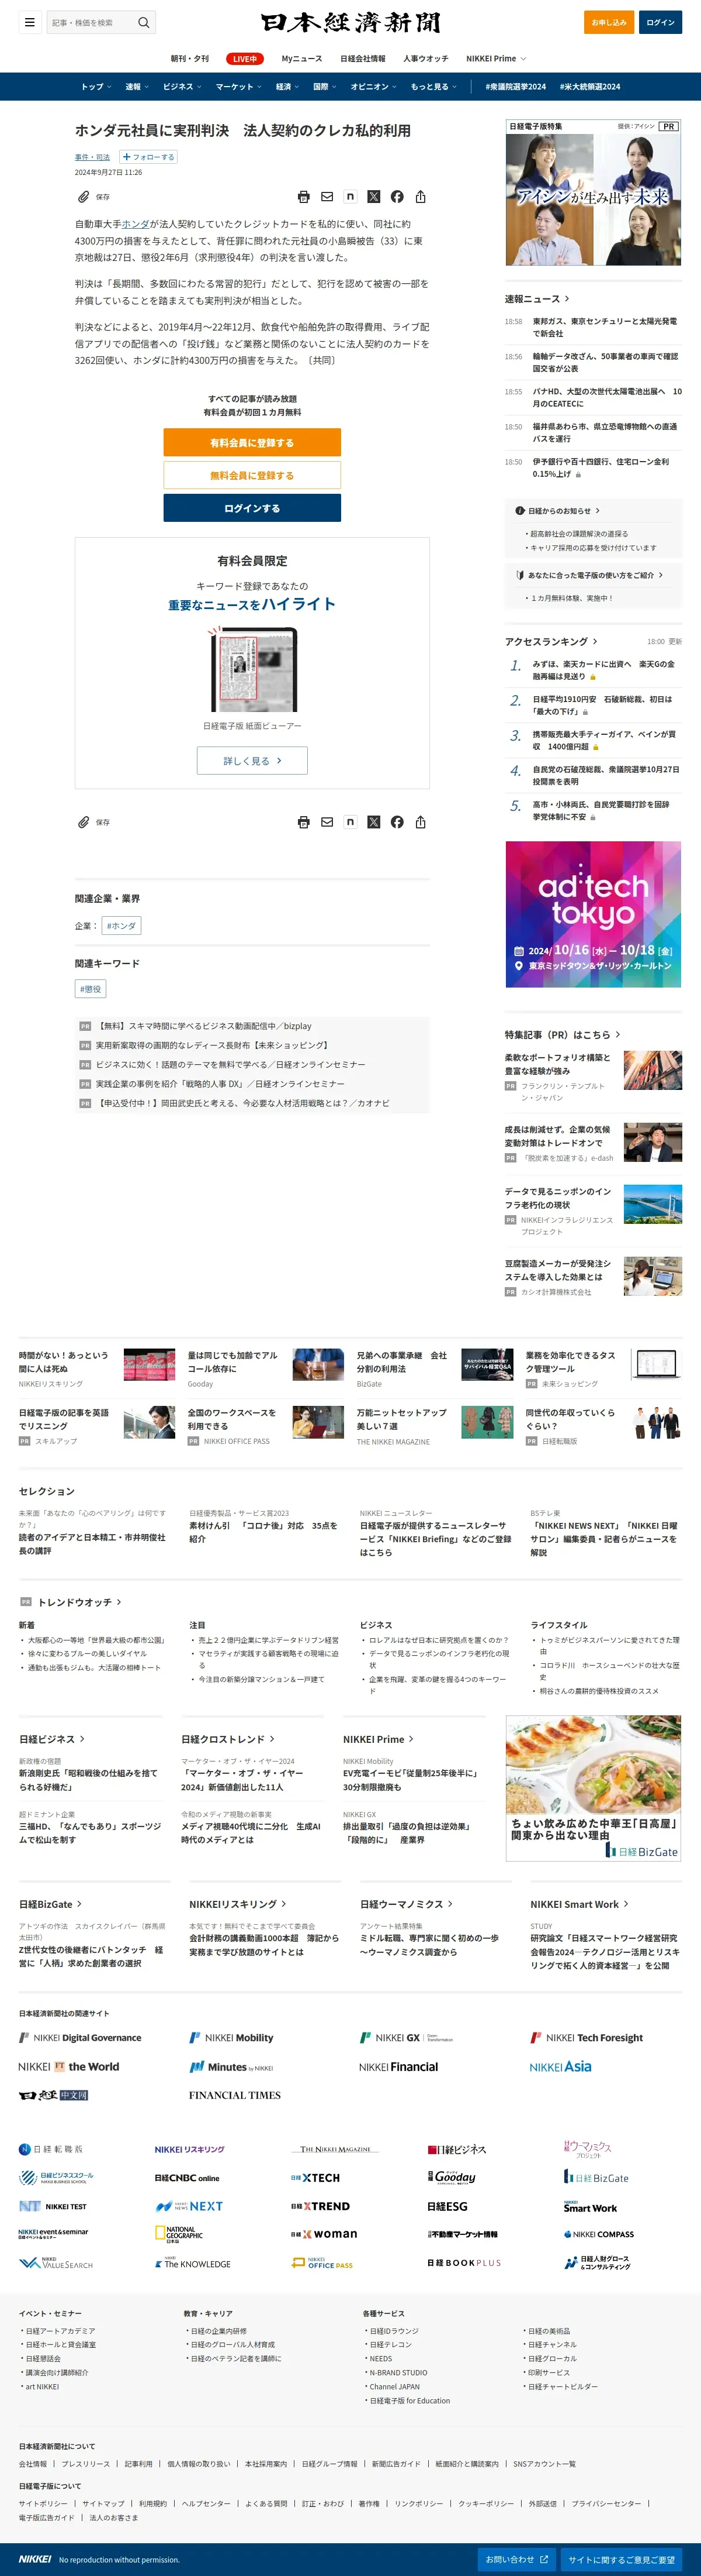Screen dimensions: 701x2576
Task: Click the top note share icon
Action: pyautogui.click(x=349, y=196)
